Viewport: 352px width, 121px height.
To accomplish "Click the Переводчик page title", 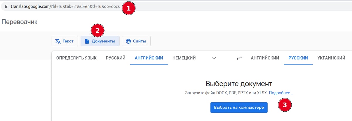I will click(x=20, y=22).
